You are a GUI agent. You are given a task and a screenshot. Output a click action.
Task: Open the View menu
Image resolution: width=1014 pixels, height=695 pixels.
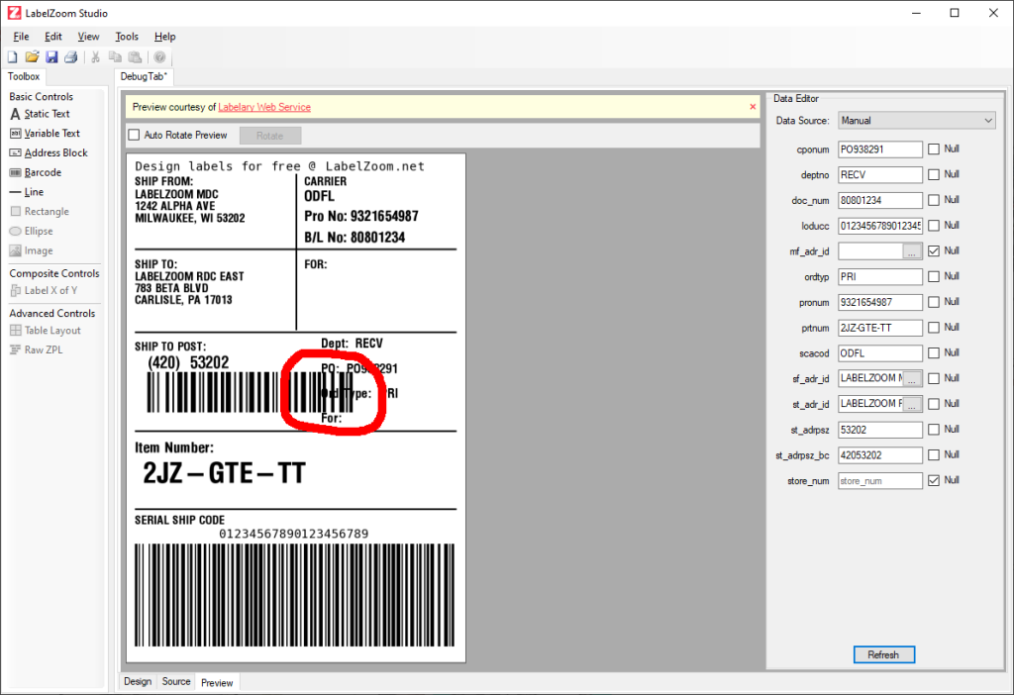[x=88, y=37]
